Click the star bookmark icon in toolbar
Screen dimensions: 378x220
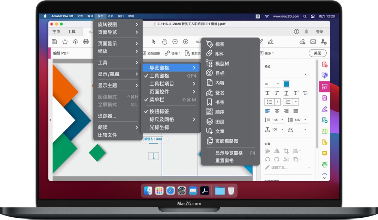point(65,42)
